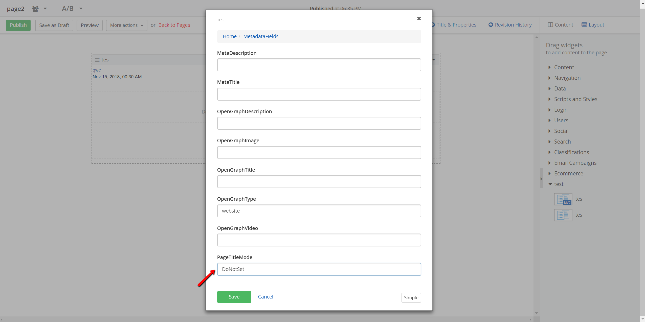Screen dimensions: 645x322
Task: Click the green Save button
Action: pyautogui.click(x=234, y=297)
